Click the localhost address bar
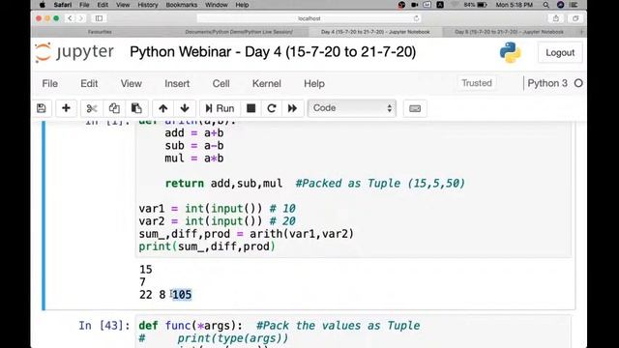The width and height of the screenshot is (619, 348). tap(309, 18)
